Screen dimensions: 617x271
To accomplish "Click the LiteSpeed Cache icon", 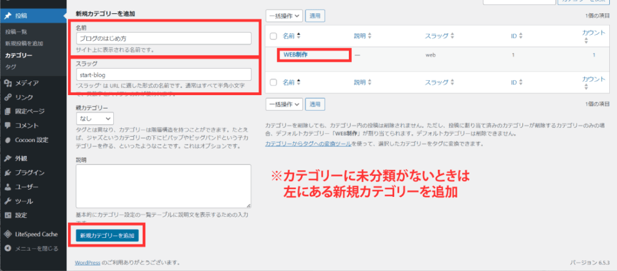I will pos(8,234).
